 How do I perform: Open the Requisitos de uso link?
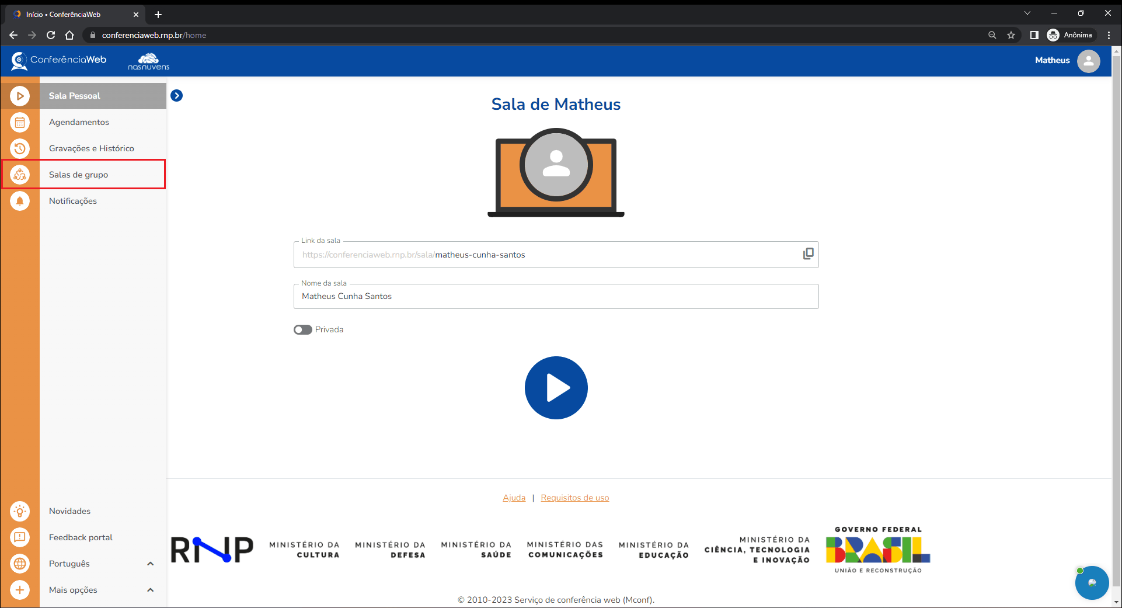coord(574,498)
